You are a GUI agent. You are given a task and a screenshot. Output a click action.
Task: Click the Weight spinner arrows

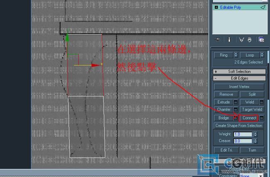pos(255,134)
